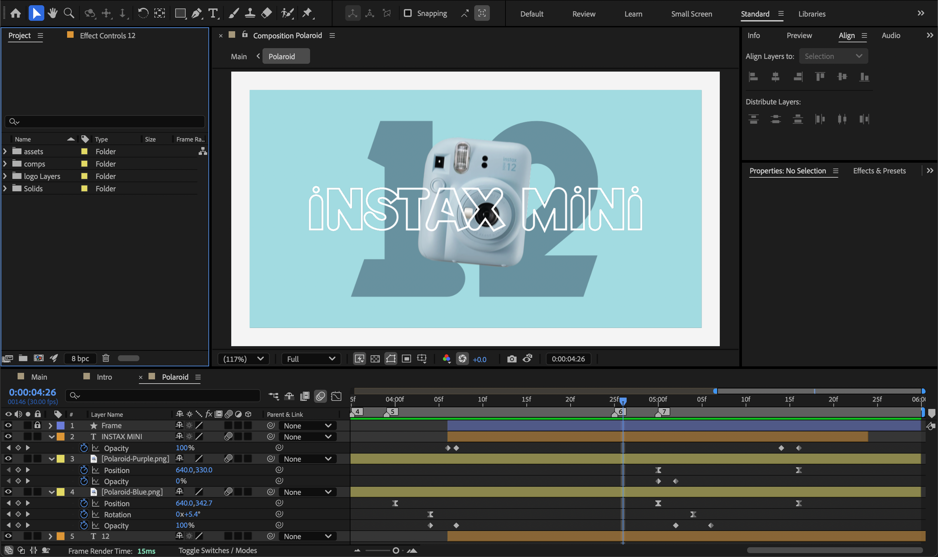Open the Align Layers to Selection dropdown
Screen dimensions: 938x557
[x=833, y=56]
